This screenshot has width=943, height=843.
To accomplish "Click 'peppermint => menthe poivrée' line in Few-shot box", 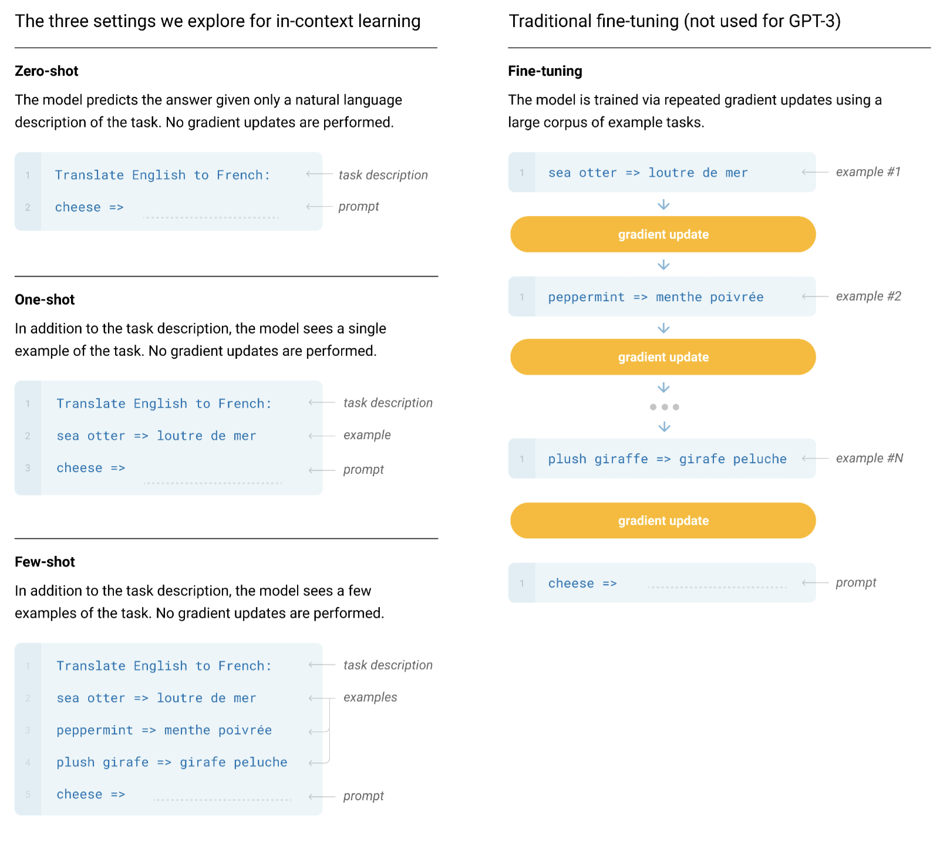I will (x=164, y=730).
